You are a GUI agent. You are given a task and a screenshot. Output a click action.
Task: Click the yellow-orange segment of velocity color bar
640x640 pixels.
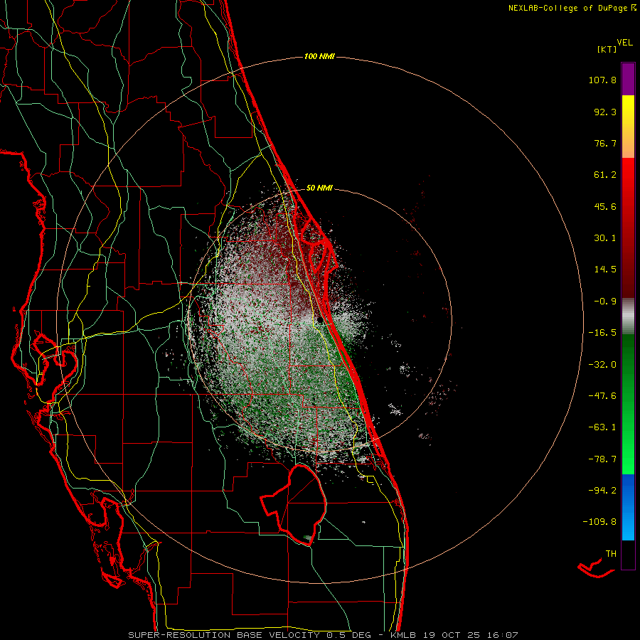(x=628, y=127)
